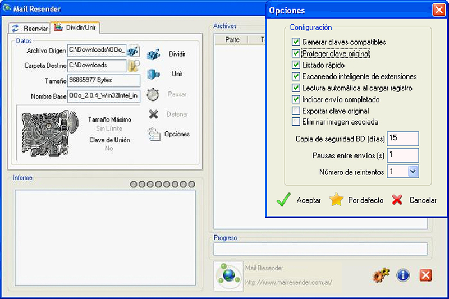449x299 pixels.
Task: Click the Mail Resender globe logo
Action: [228, 275]
